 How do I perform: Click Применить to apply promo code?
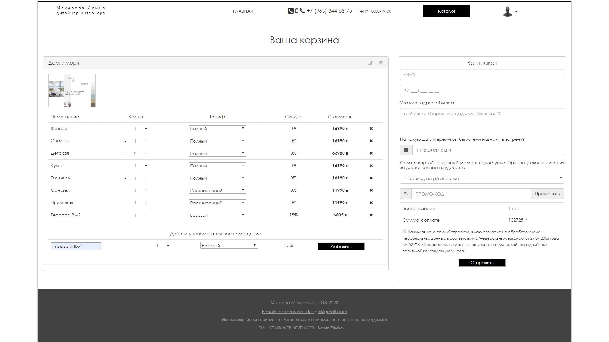(x=547, y=194)
